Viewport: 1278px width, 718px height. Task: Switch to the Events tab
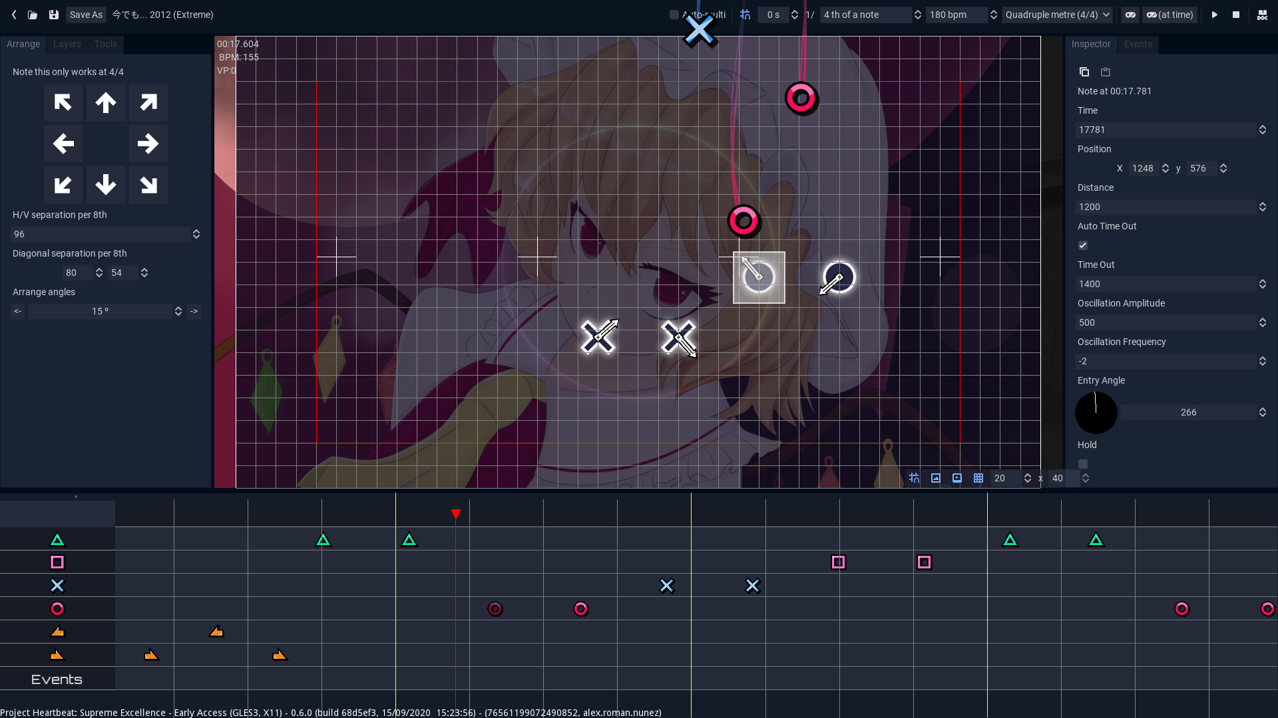[1138, 44]
